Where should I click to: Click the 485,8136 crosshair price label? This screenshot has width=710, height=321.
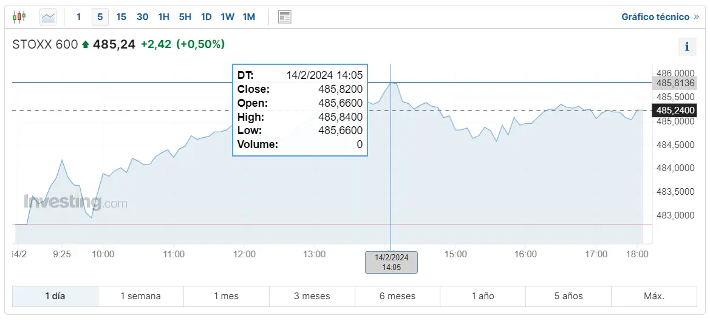(674, 83)
